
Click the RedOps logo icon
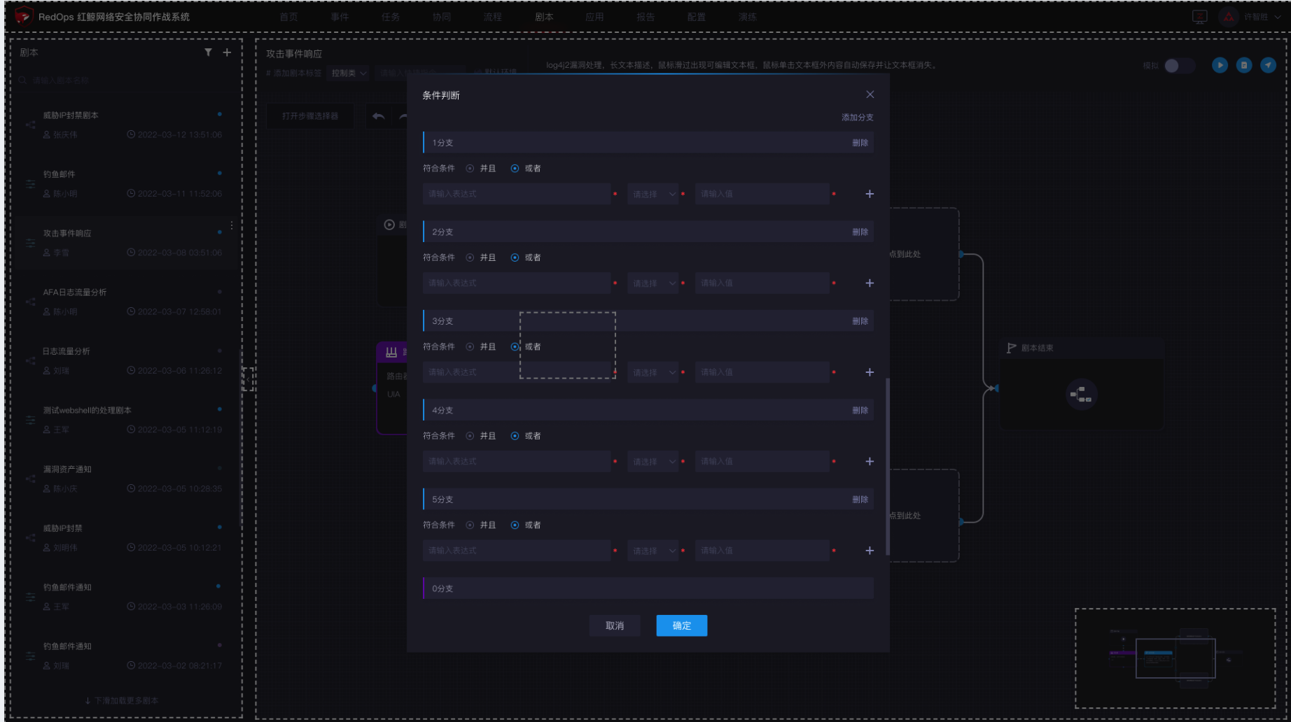click(23, 16)
